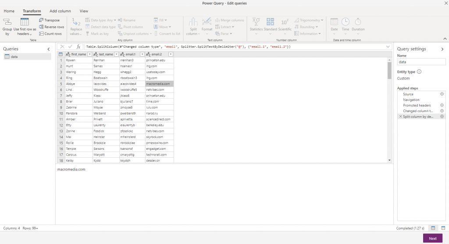Click the cell containing princeton.edu in row 1
The height and width of the screenshot is (244, 449).
159,60
